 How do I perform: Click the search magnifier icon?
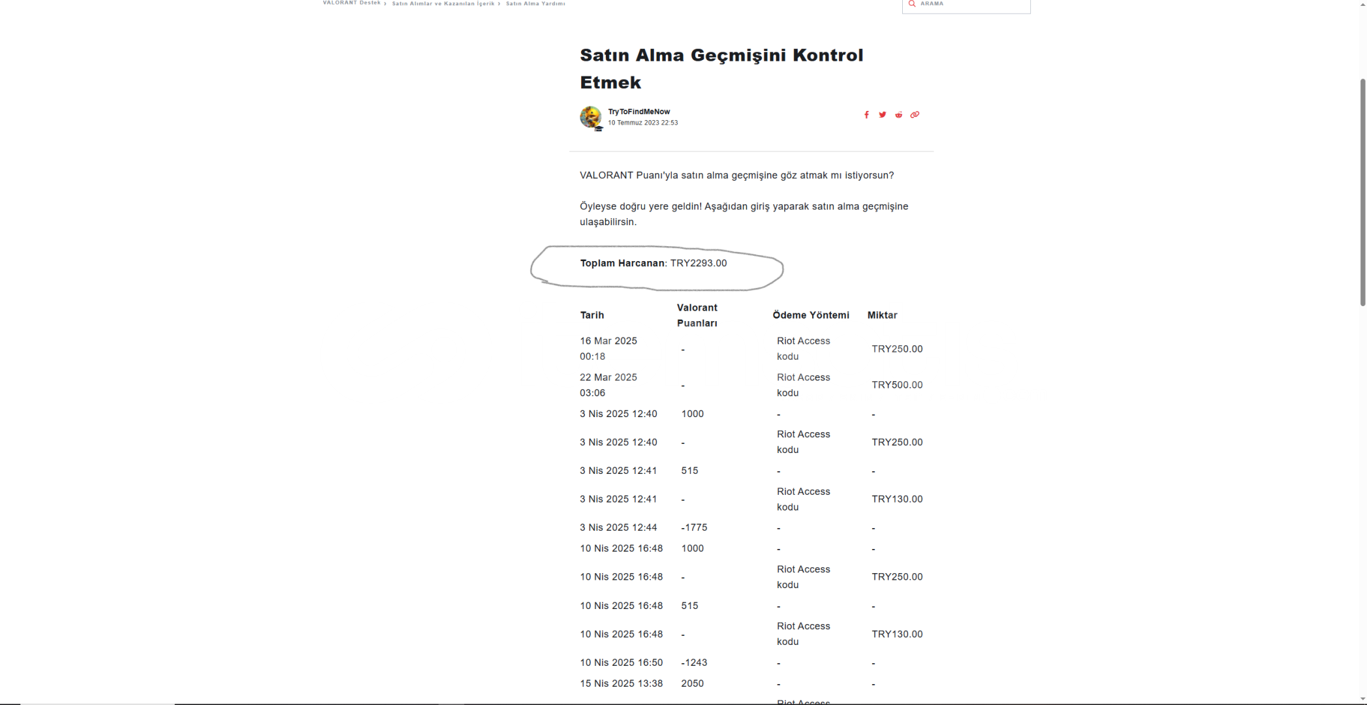coord(912,3)
